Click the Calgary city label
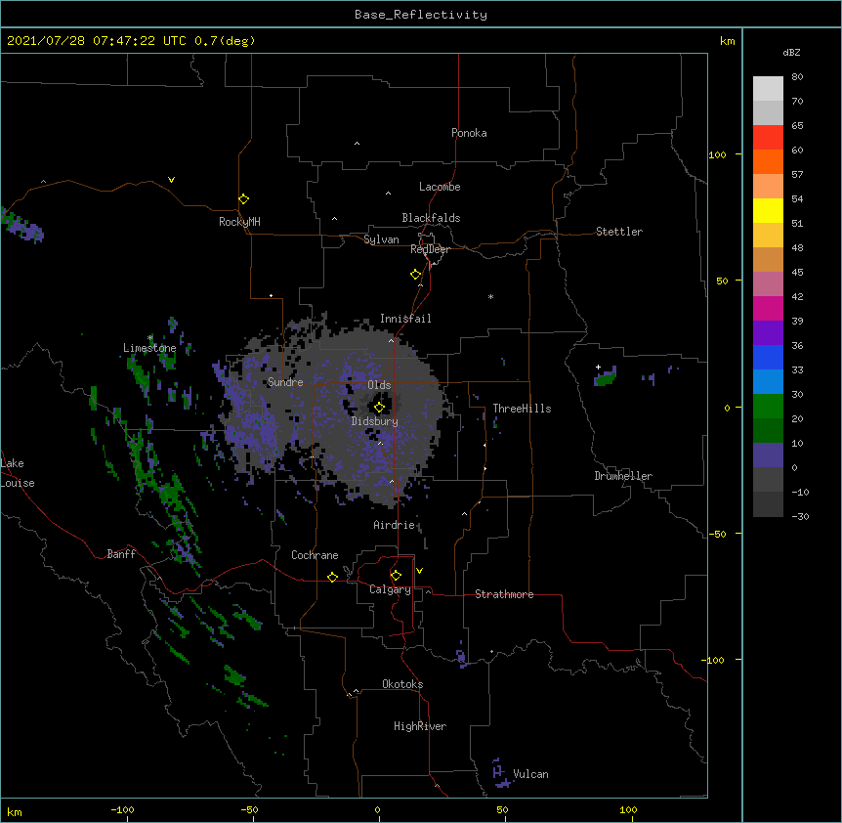The image size is (842, 823). point(390,589)
